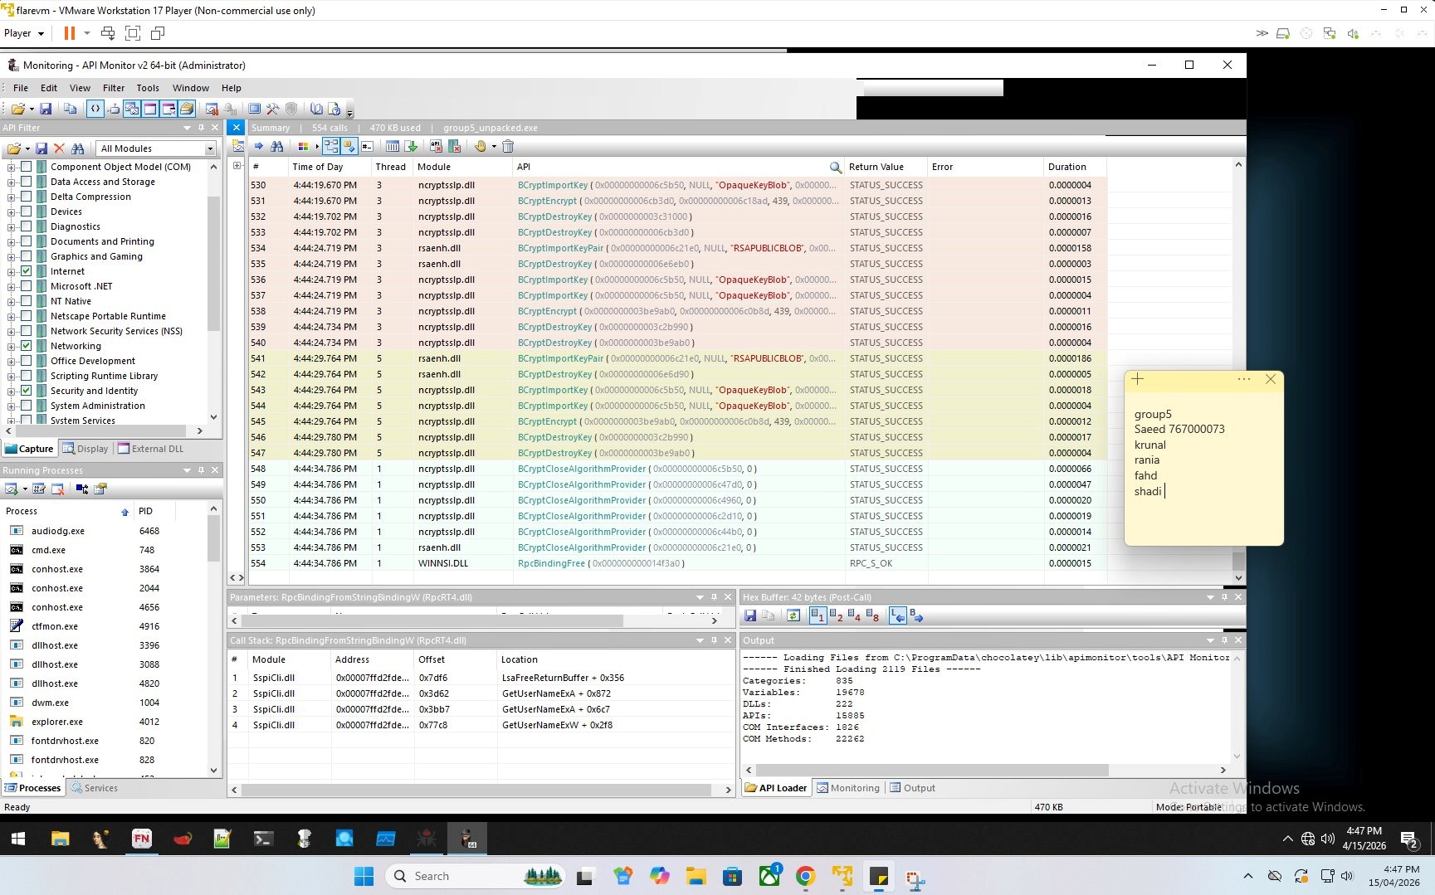1435x895 pixels.
Task: Click the tree view icon in Summary toolbar
Action: click(331, 146)
